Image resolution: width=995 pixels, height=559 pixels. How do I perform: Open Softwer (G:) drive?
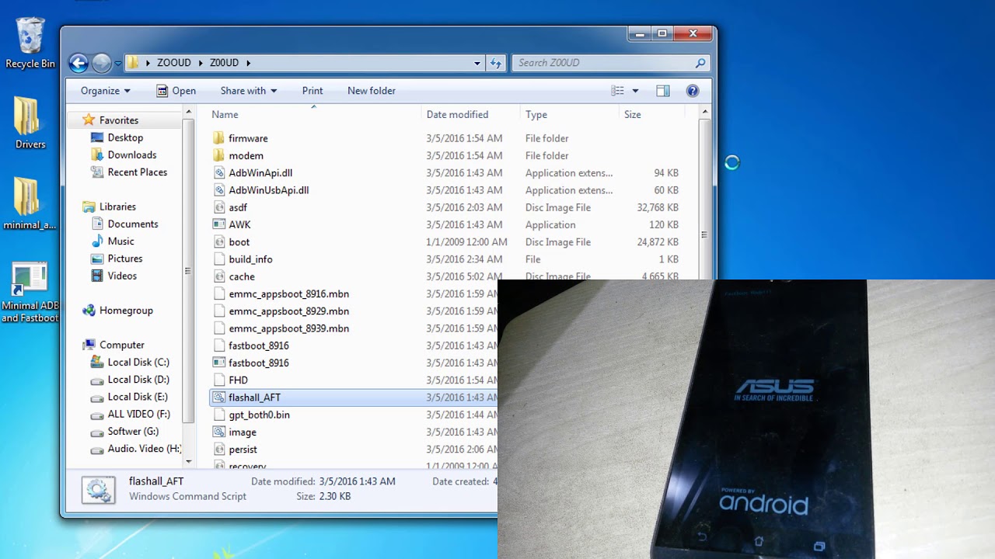point(124,431)
